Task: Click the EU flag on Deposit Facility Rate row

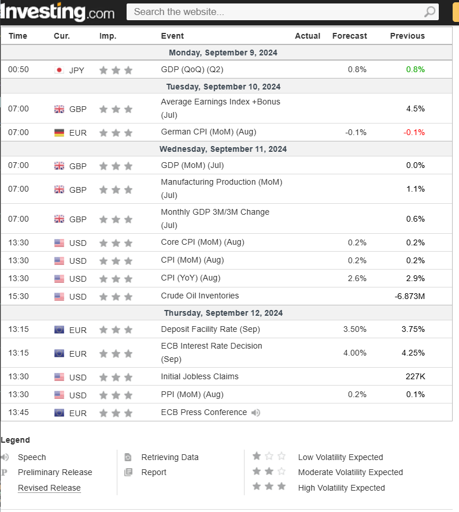Action: coord(59,330)
